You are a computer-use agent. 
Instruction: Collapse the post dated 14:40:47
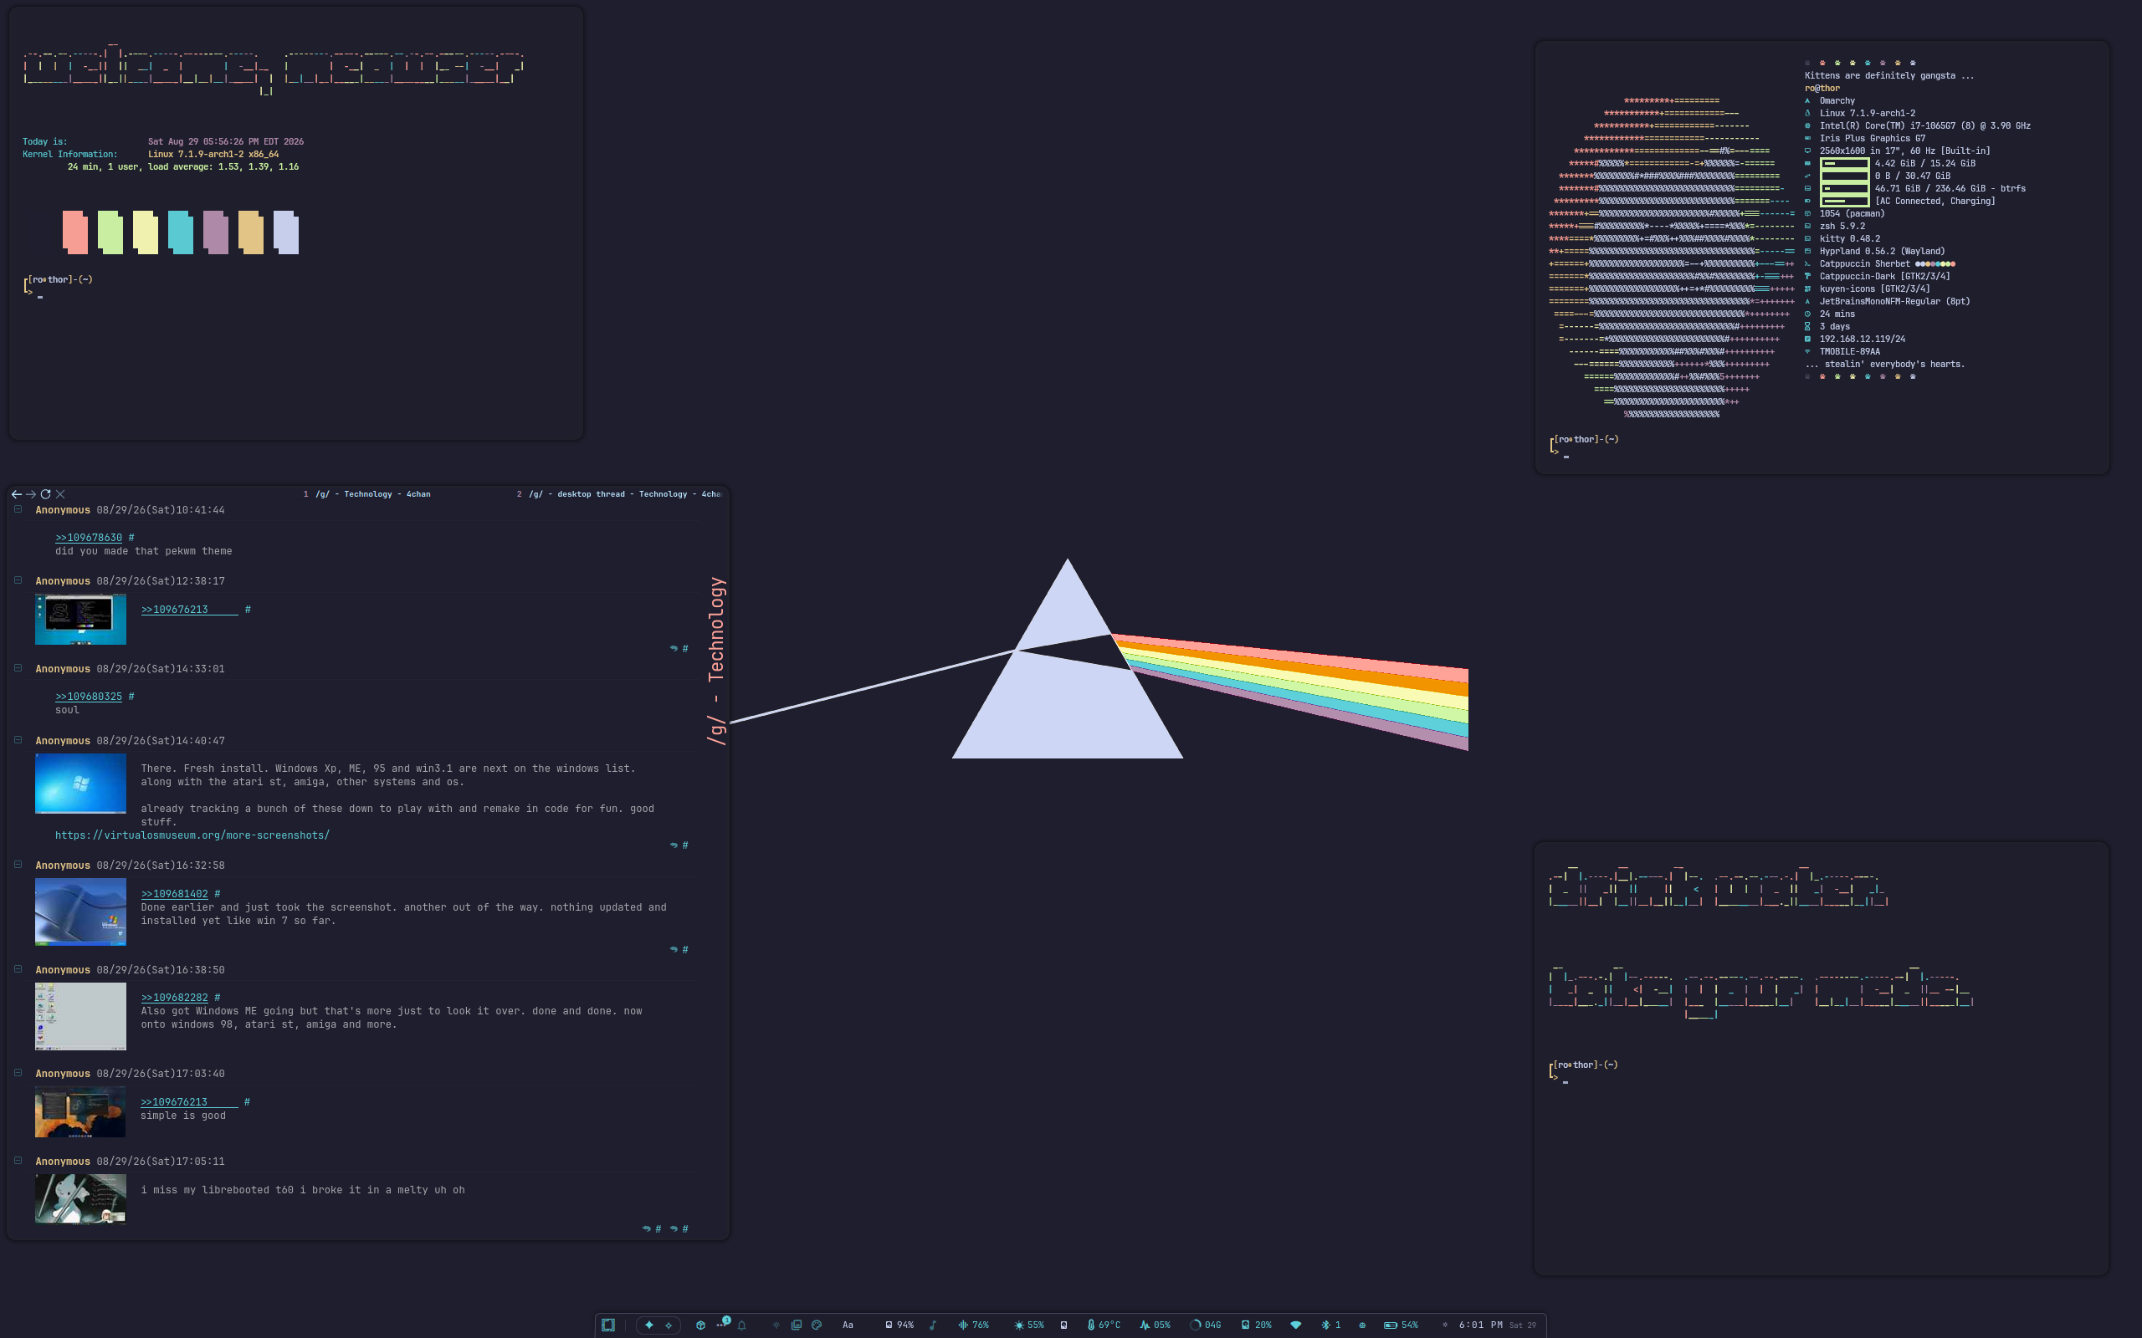[18, 739]
